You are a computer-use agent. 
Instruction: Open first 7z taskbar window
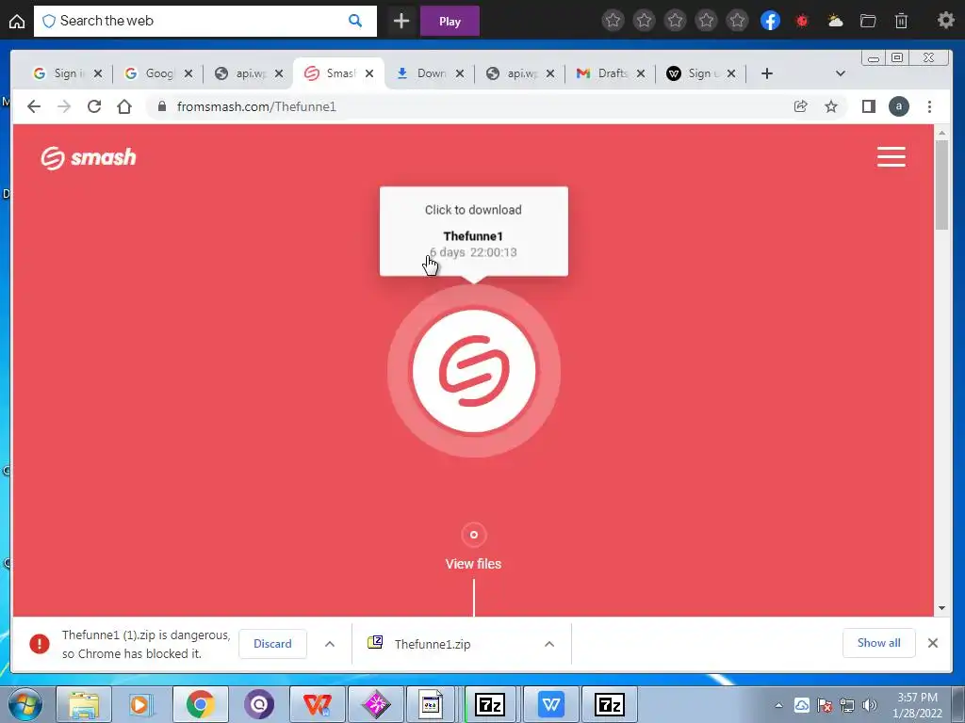[491, 704]
